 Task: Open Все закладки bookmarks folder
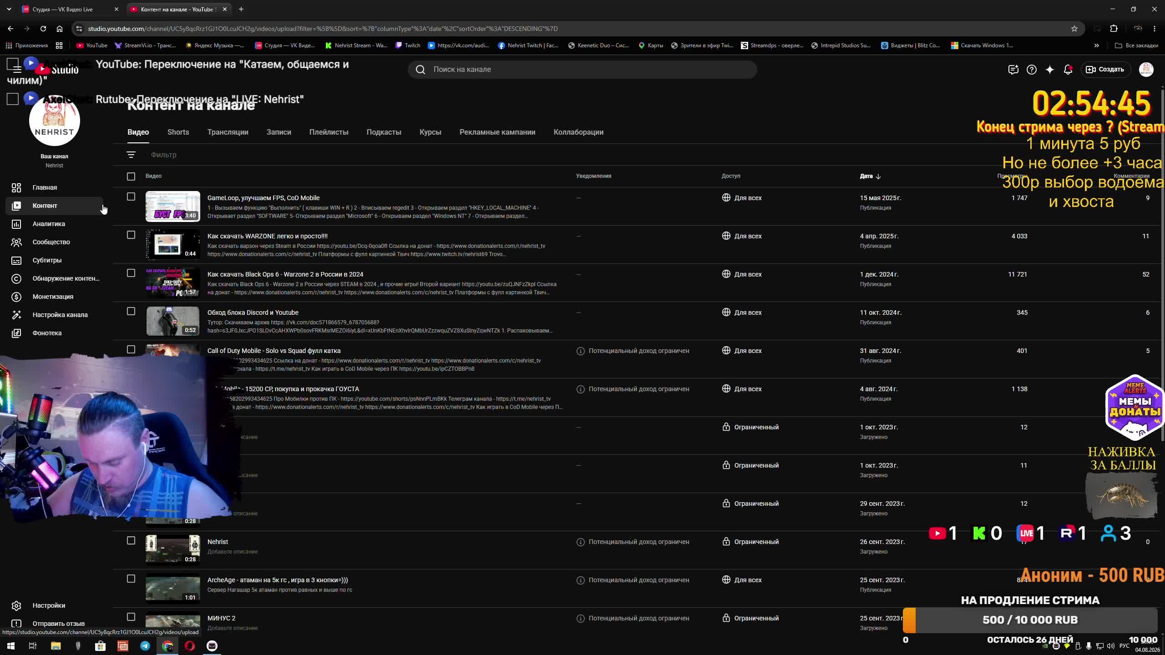pos(1137,45)
